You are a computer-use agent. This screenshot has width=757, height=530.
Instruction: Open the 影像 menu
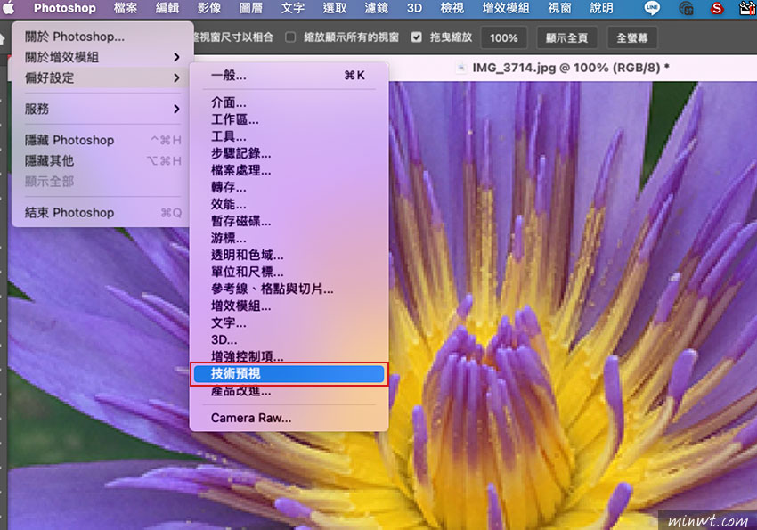coord(209,8)
